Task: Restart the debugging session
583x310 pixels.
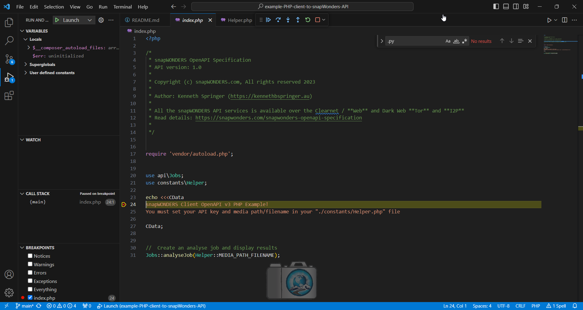Action: tap(308, 20)
